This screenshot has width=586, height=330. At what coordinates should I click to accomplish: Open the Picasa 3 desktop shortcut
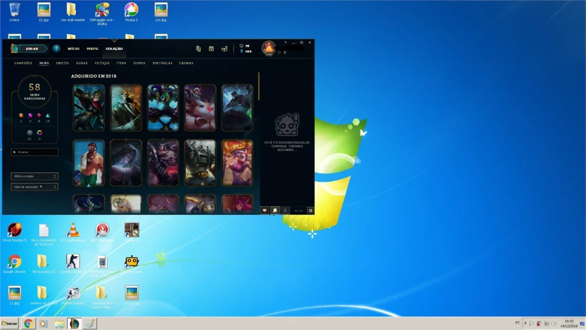tap(131, 12)
